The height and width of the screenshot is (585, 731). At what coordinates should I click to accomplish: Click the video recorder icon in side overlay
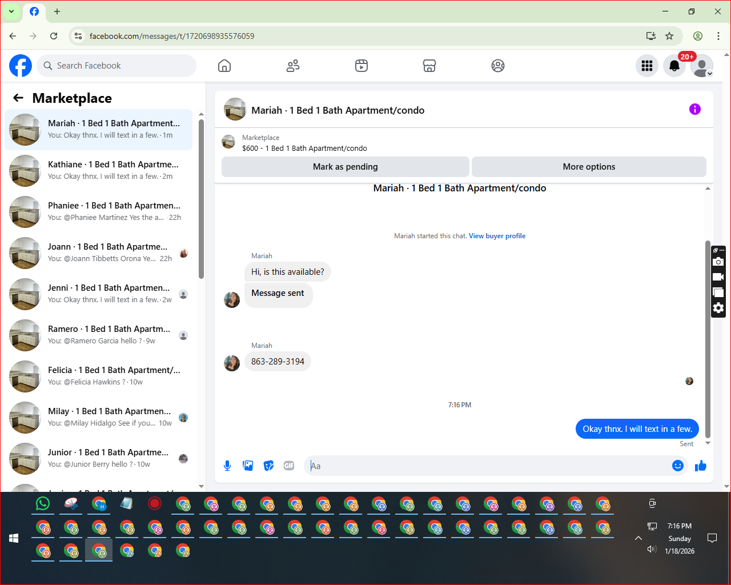point(718,277)
